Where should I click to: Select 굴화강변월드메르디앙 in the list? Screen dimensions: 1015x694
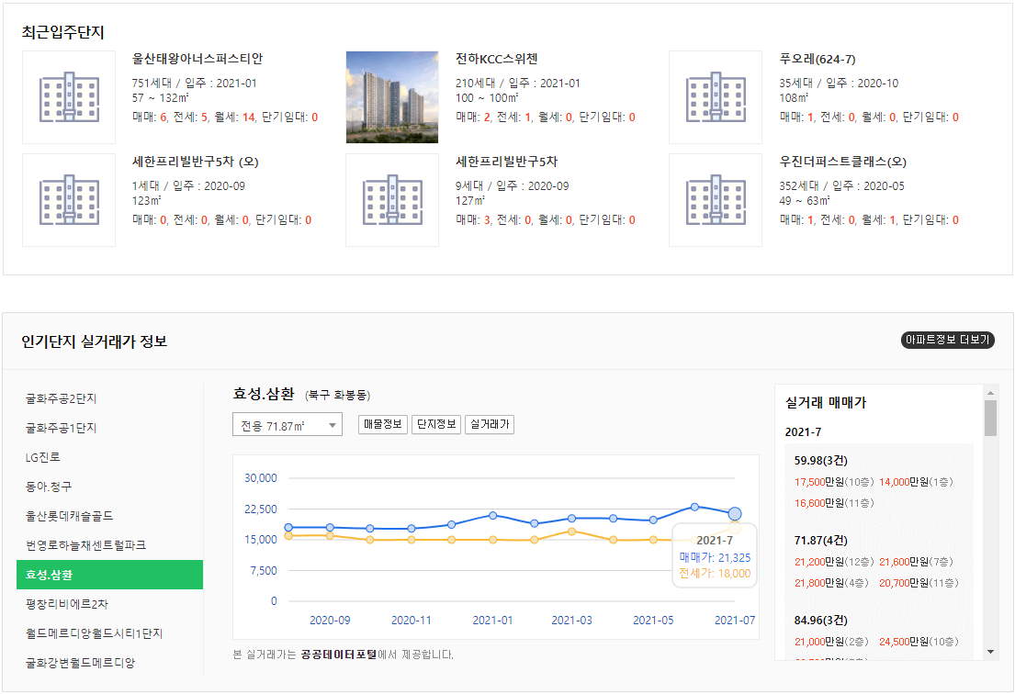coord(80,662)
